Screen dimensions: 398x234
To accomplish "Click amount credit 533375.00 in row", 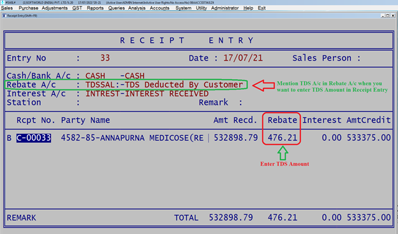I will [369, 138].
